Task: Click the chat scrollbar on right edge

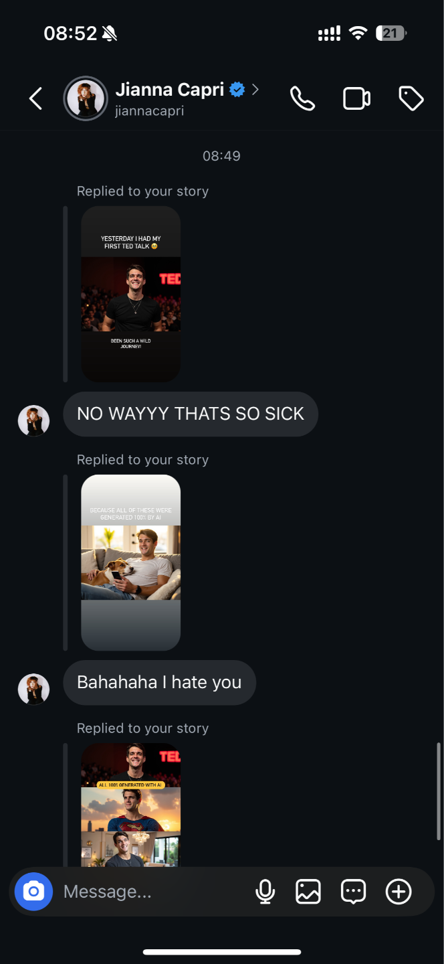Action: [439, 791]
